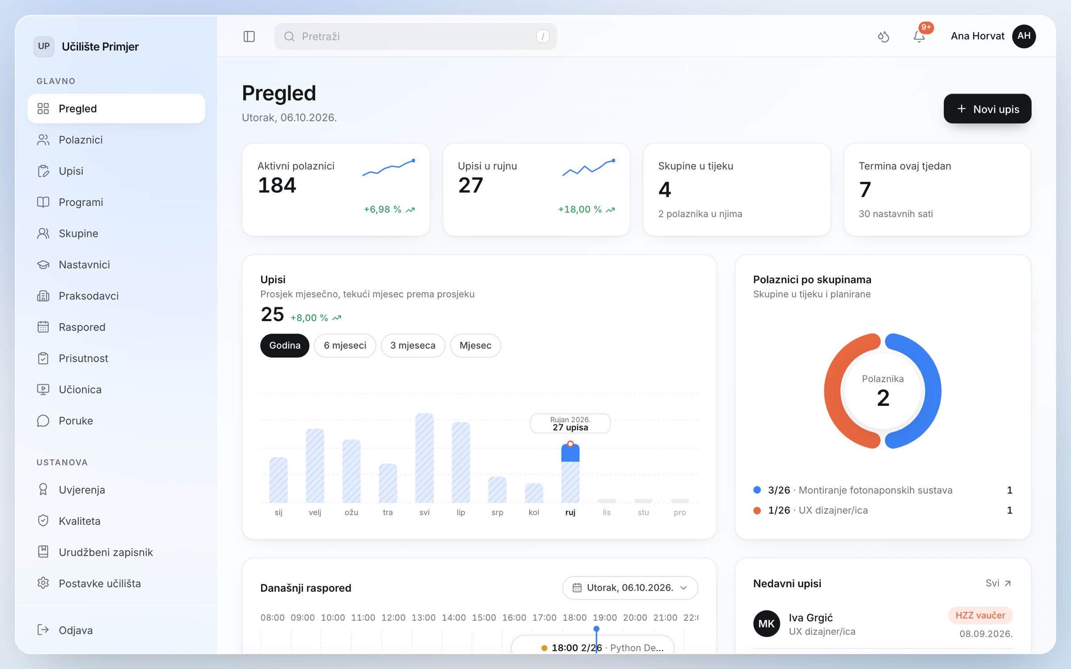Click the AH user avatar
The image size is (1071, 669).
1024,36
